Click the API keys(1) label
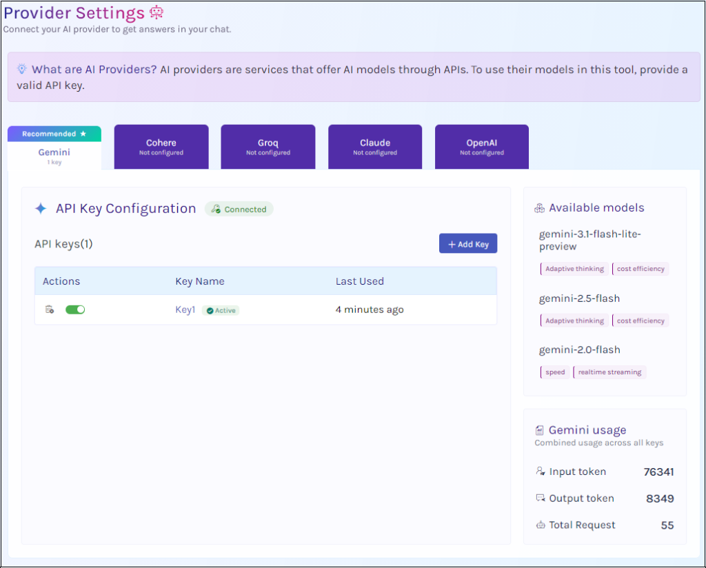706x568 pixels. coord(63,244)
